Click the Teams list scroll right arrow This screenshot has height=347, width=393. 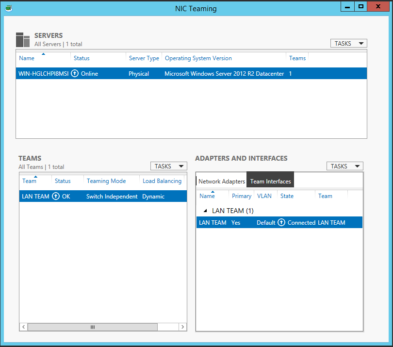182,327
